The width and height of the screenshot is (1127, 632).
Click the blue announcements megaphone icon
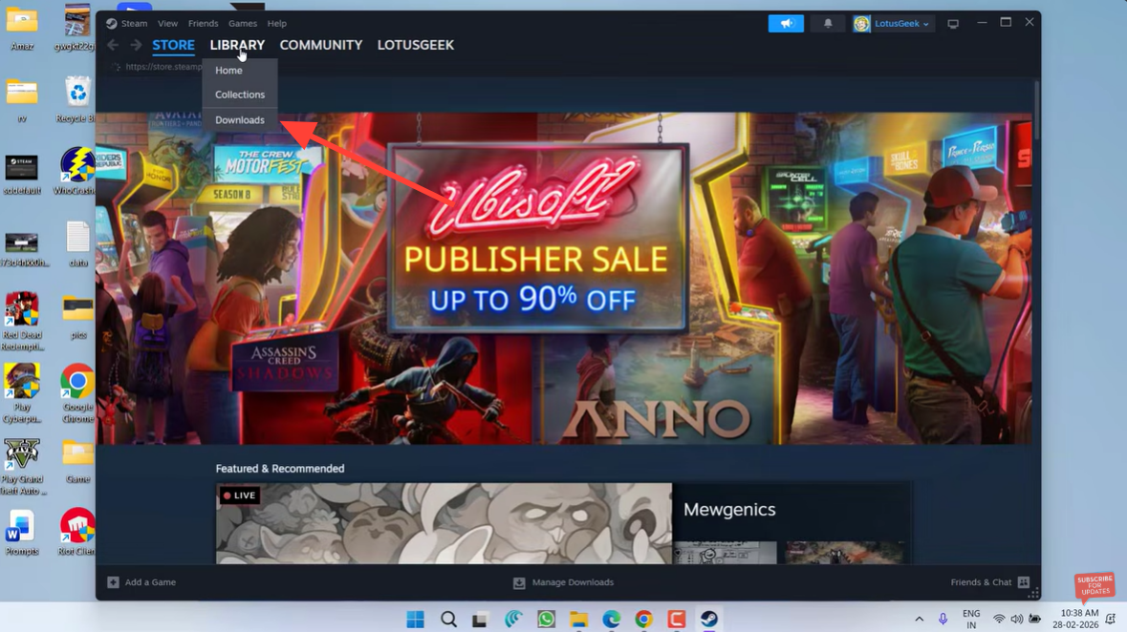(786, 24)
